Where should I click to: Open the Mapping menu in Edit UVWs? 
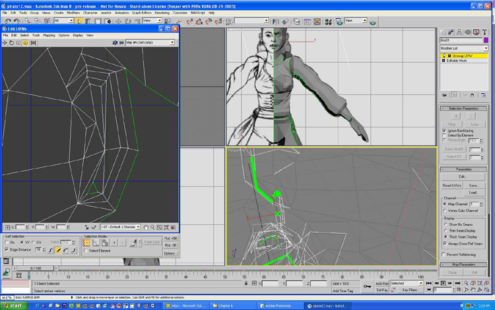[x=49, y=35]
